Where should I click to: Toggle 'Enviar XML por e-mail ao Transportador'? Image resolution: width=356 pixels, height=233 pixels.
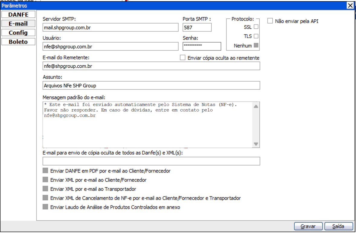(46, 189)
